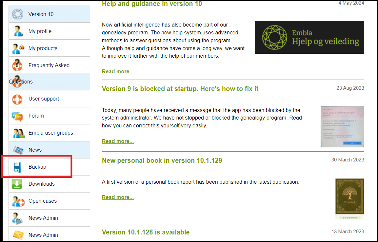Go to Frequently Asked Questions in the sidebar

coord(49,65)
